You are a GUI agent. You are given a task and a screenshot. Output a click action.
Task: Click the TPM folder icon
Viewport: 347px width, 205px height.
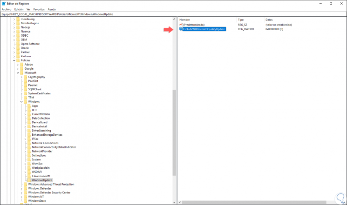click(26, 98)
